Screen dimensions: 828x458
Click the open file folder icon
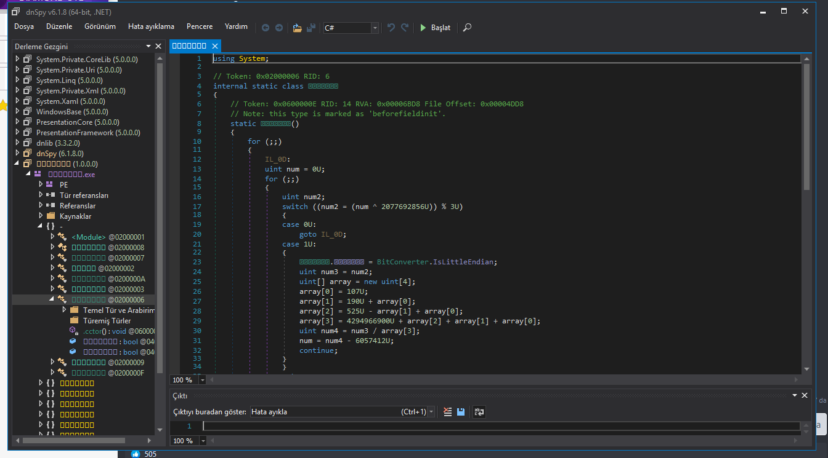click(x=298, y=28)
